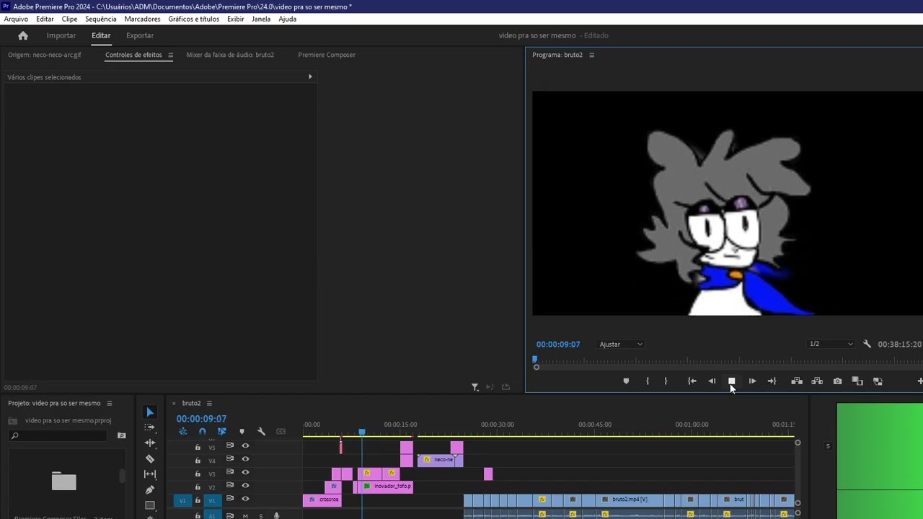
Task: Open the Programa: bruto2 panel menu
Action: pyautogui.click(x=591, y=55)
